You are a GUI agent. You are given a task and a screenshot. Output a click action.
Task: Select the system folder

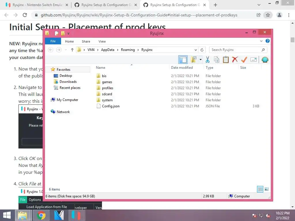(107, 100)
